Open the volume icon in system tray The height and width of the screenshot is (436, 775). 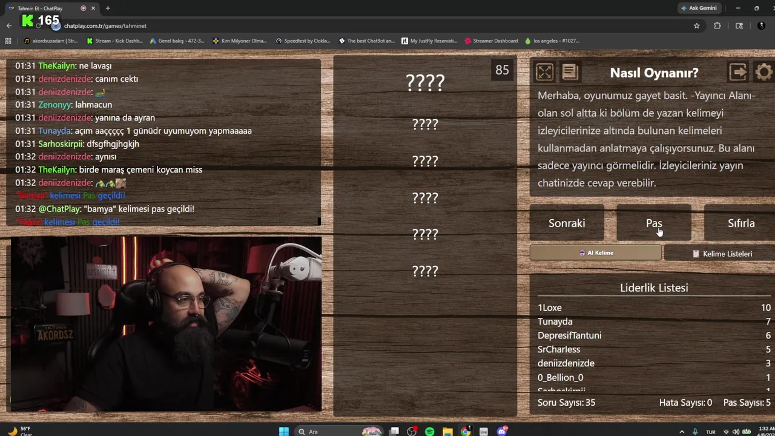coord(736,431)
